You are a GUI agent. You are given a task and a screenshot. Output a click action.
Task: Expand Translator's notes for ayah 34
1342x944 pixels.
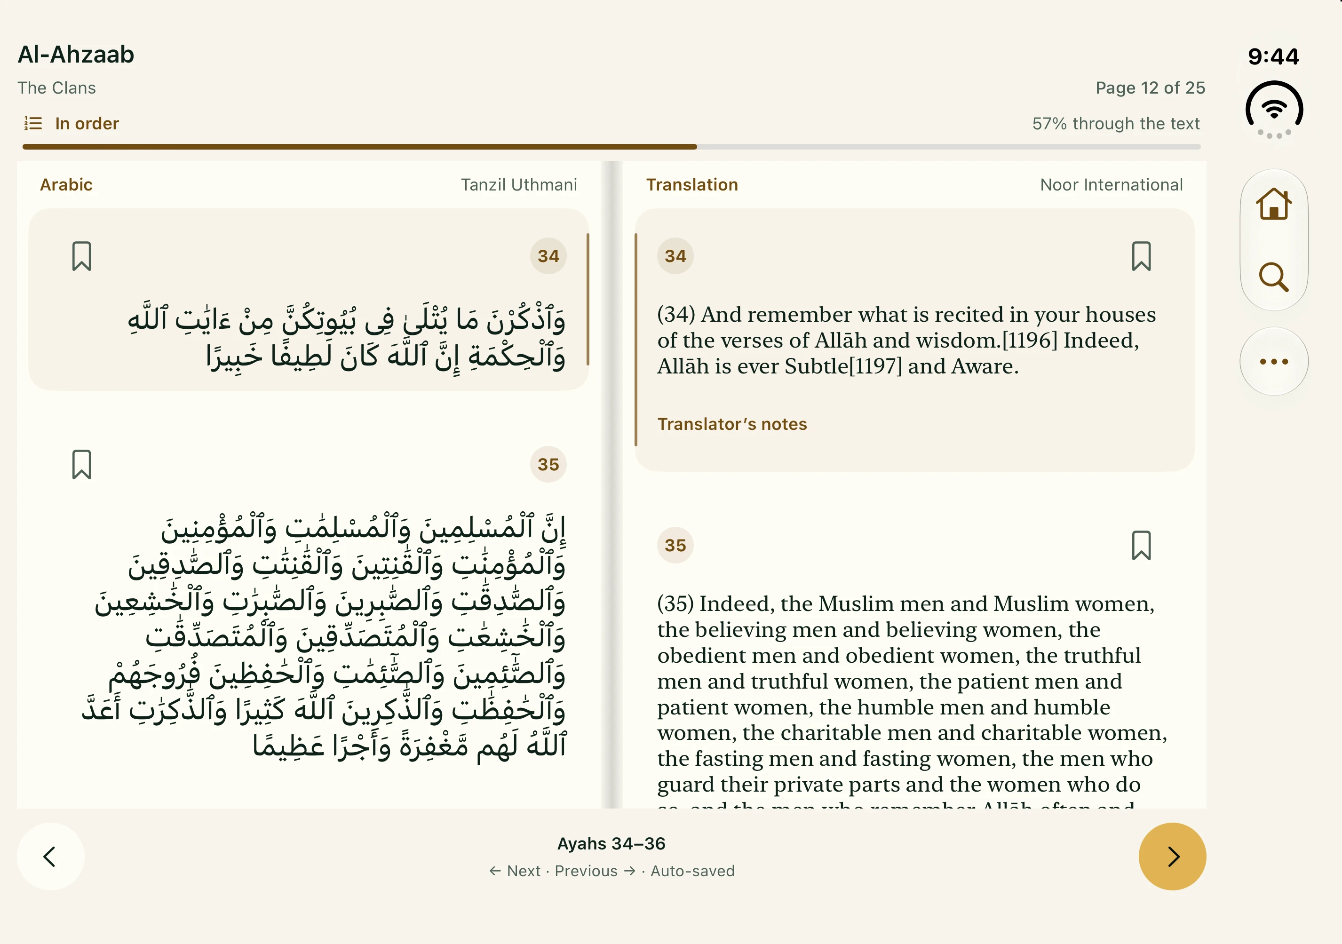(732, 424)
